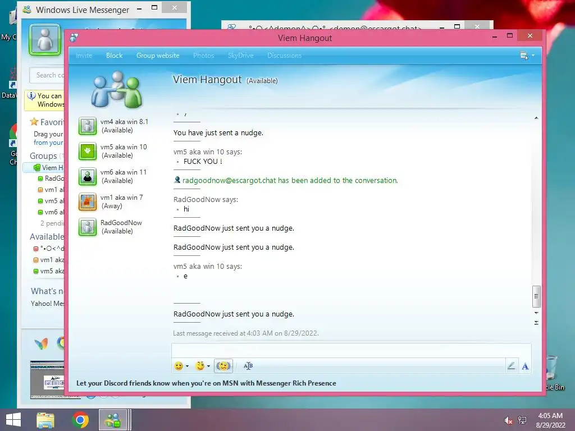The image size is (575, 431).
Task: Click vm1 aka win 7 contact name
Action: [122, 198]
